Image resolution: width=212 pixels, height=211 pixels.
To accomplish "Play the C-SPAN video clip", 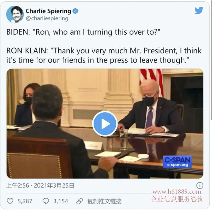I will (x=105, y=124).
